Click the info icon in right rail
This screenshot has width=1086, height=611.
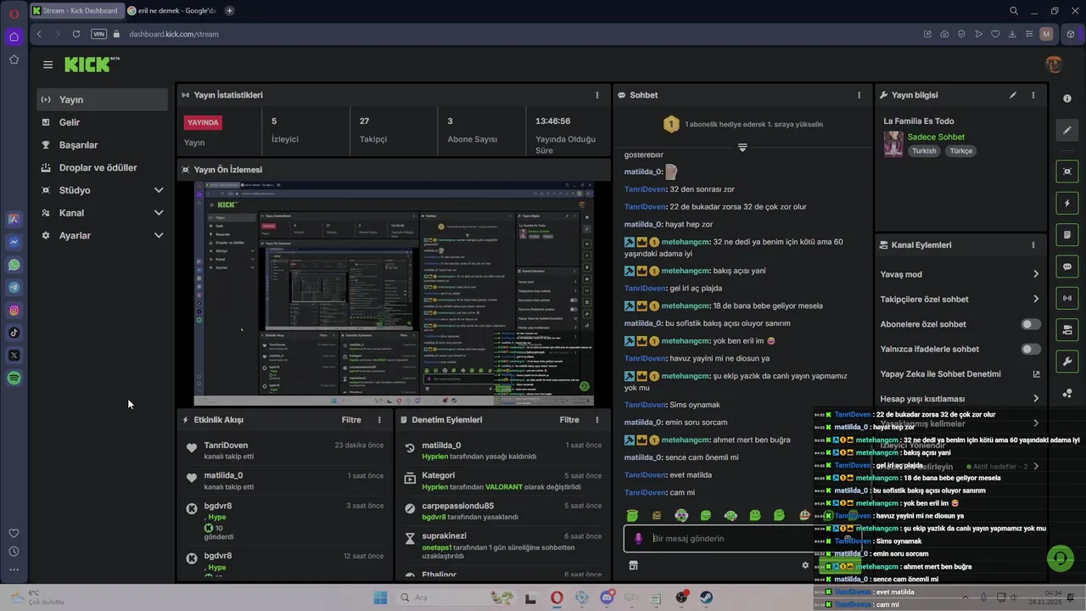(x=1067, y=98)
